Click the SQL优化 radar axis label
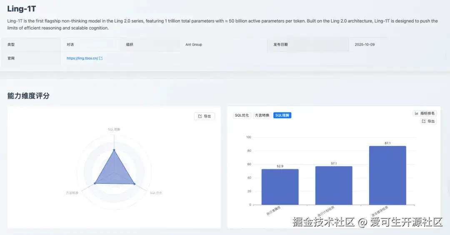Screen dimensions: 450x235 point(156,193)
